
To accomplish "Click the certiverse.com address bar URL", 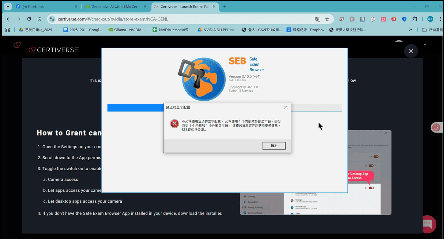I will [113, 19].
